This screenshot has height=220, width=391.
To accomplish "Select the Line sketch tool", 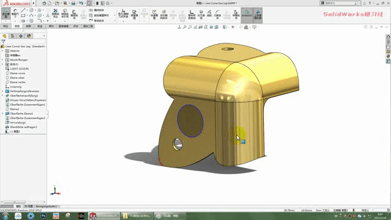I will click(x=23, y=10).
